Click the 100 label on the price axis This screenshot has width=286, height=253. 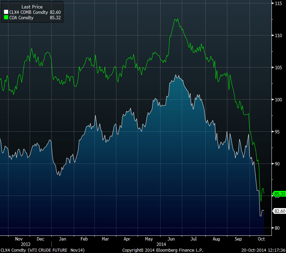coord(278,100)
